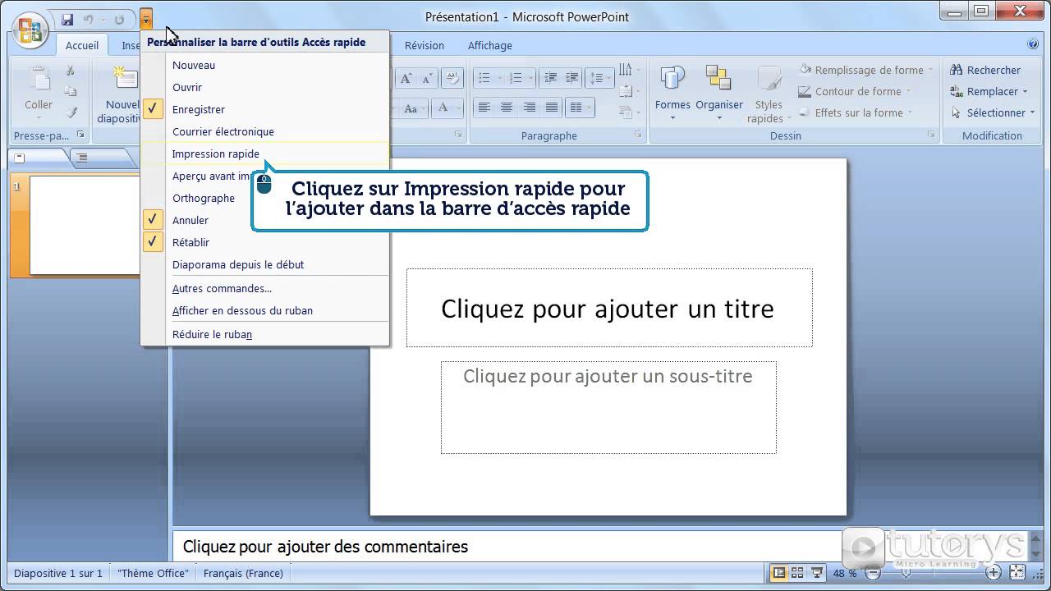Open the Sélectionner dropdown
The width and height of the screenshot is (1051, 591).
[x=993, y=112]
